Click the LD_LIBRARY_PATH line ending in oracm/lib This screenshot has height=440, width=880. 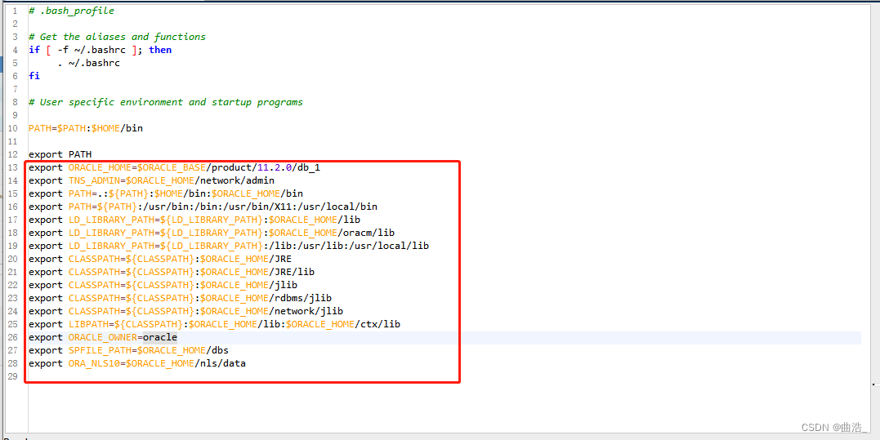(x=212, y=233)
